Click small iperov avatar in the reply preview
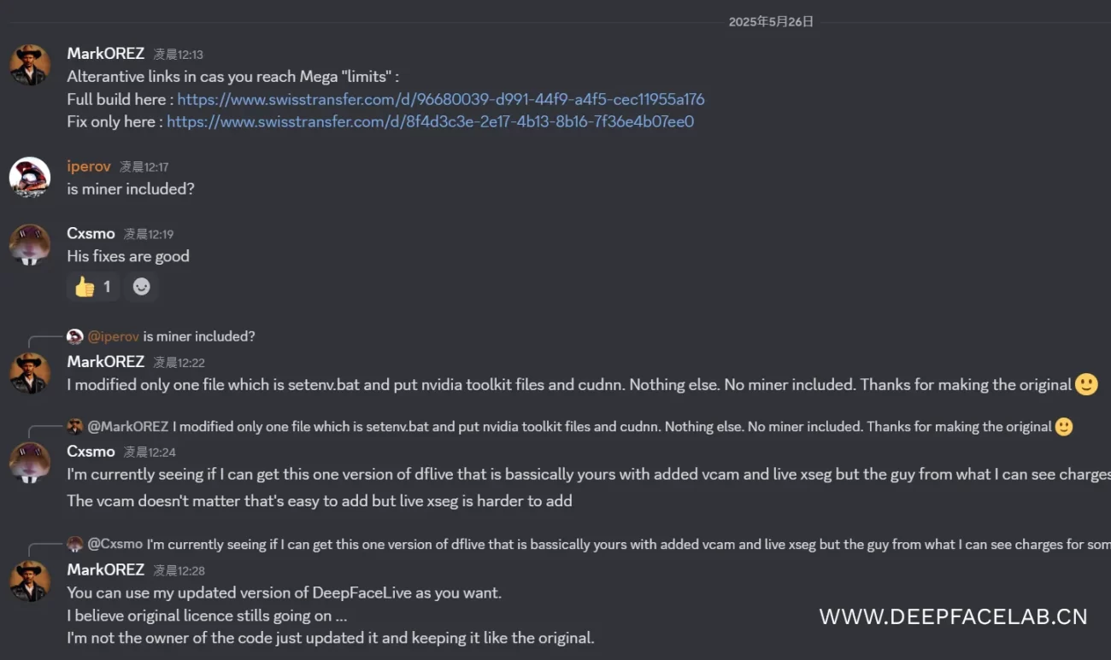Screen dimensions: 1111x660 click(x=75, y=336)
